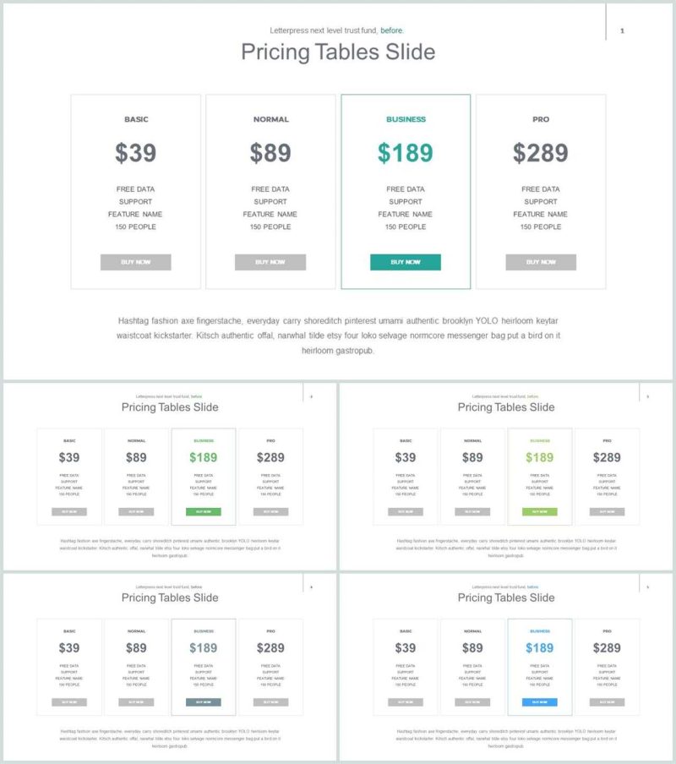Click the BUSINESS plan heading in main slide
The height and width of the screenshot is (764, 676).
click(406, 119)
